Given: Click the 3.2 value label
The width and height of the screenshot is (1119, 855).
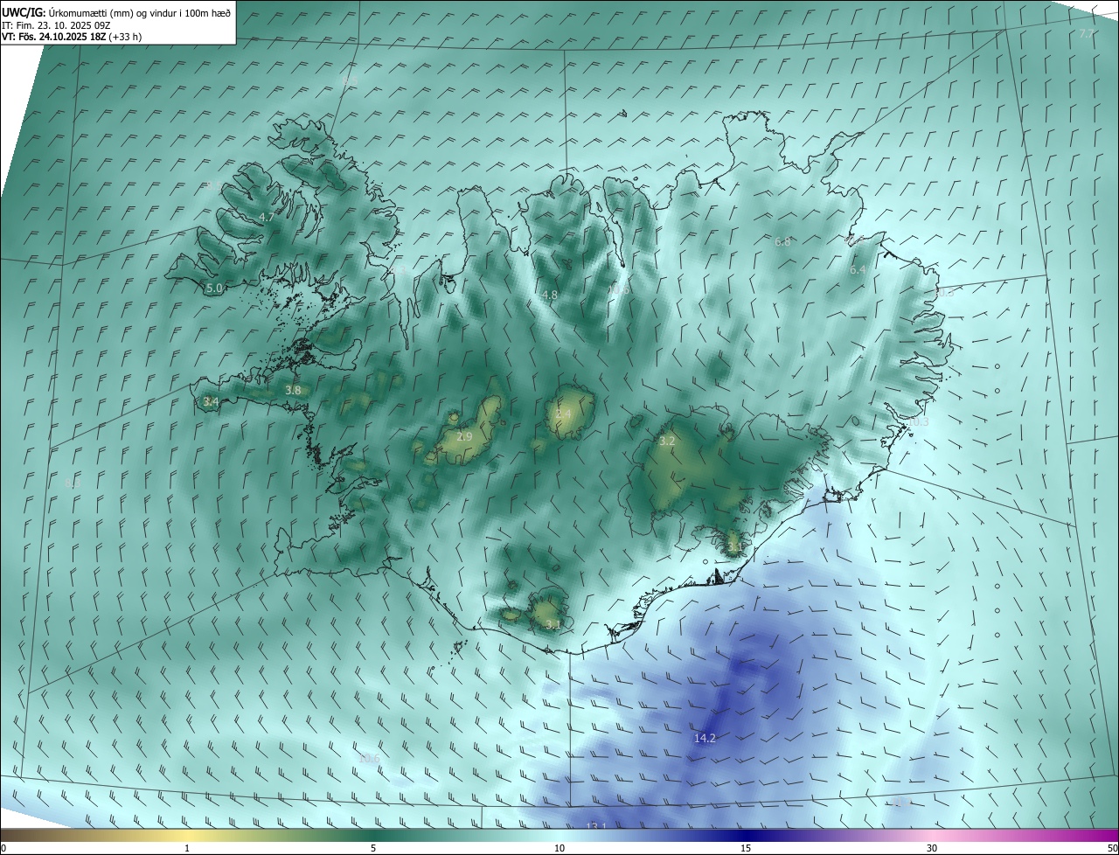Looking at the screenshot, I should tap(667, 441).
